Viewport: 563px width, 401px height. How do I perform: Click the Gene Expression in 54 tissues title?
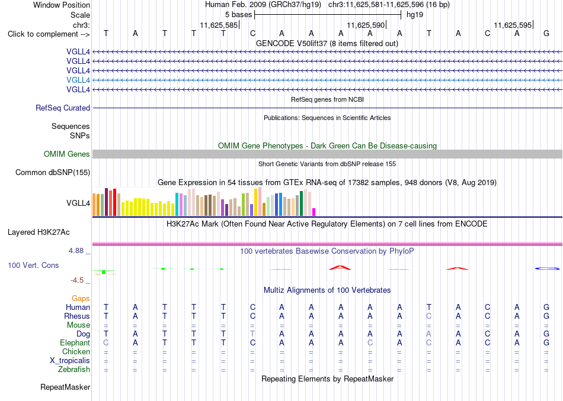(x=327, y=182)
